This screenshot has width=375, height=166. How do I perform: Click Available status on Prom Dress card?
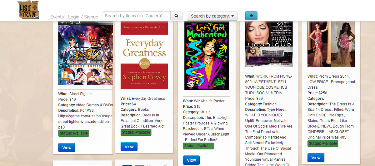coord(323,144)
